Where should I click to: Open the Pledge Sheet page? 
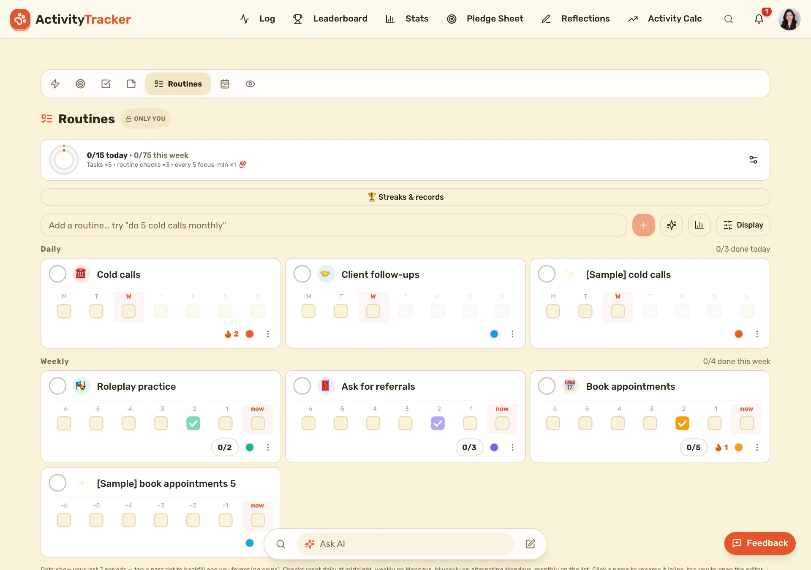pos(485,19)
